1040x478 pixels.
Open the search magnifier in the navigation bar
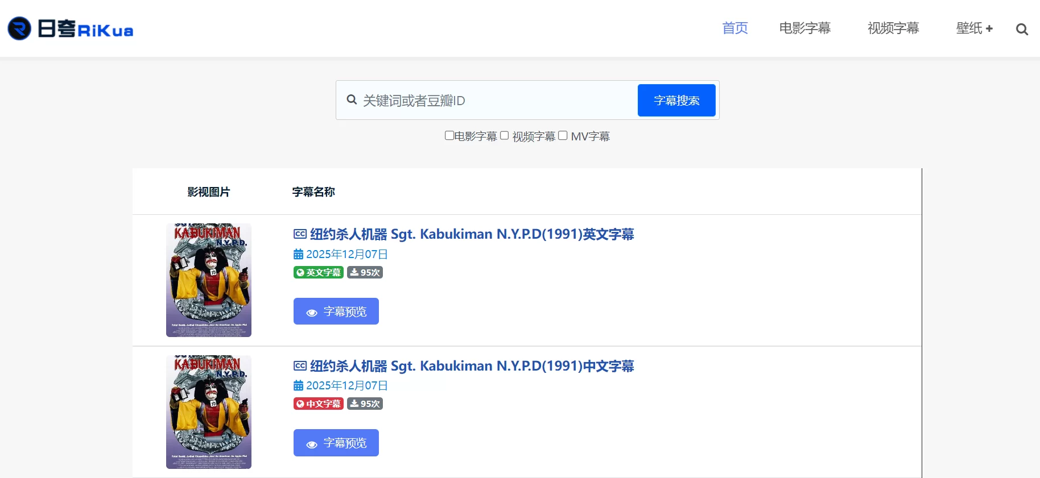coord(1022,29)
